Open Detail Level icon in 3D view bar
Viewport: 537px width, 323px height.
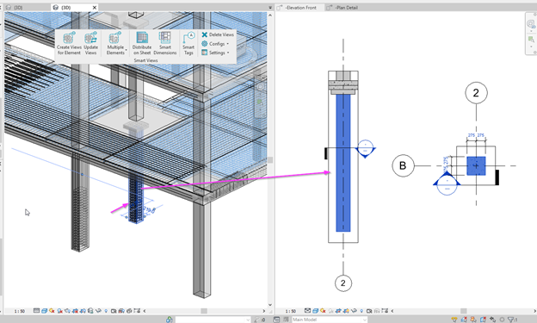click(x=36, y=311)
